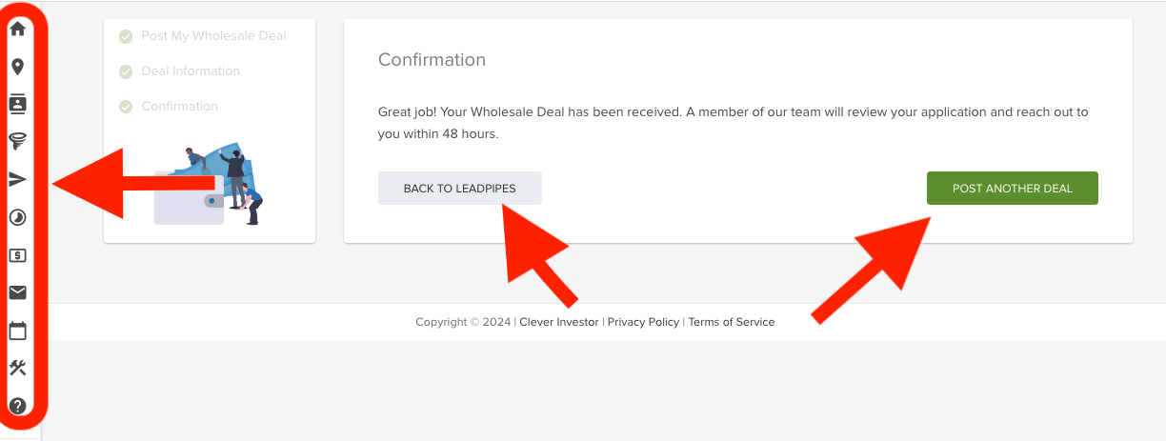
Task: Open the Terms of Service link
Action: (732, 322)
